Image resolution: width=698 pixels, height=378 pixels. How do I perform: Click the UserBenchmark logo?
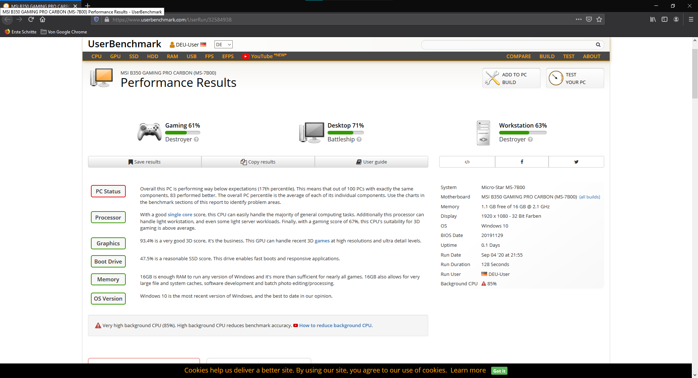(125, 44)
